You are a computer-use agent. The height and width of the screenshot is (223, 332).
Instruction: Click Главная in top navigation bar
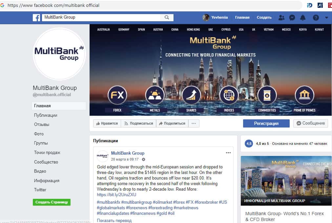pos(242,18)
